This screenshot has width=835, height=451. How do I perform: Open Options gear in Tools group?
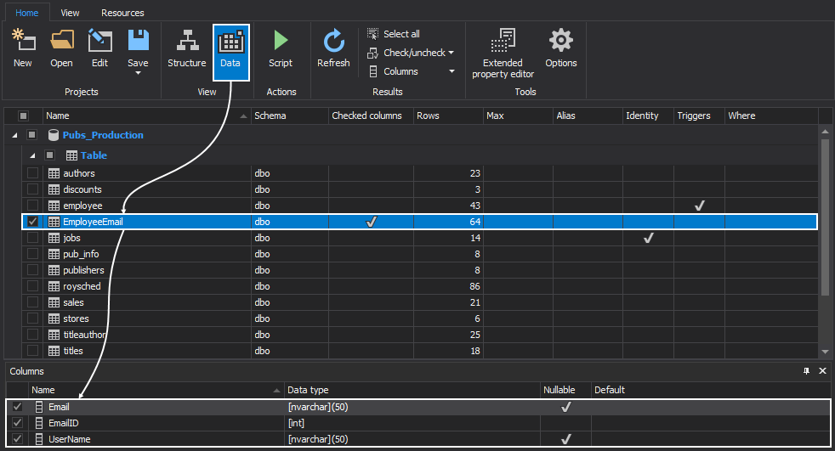(x=560, y=48)
